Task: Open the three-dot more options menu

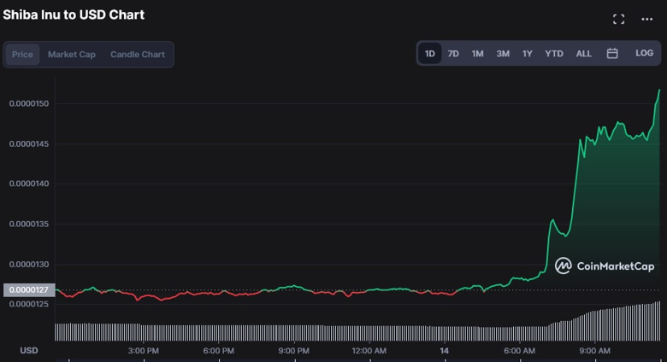Action: pyautogui.click(x=646, y=19)
